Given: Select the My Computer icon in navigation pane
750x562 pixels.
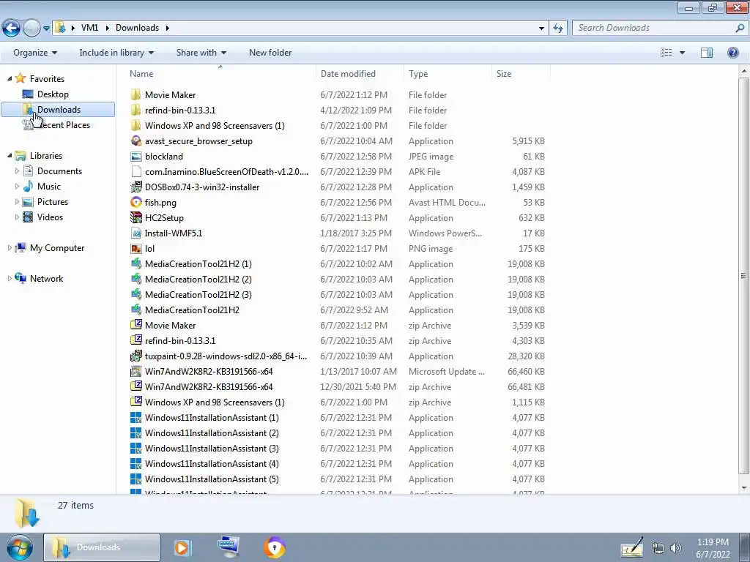Looking at the screenshot, I should [21, 247].
